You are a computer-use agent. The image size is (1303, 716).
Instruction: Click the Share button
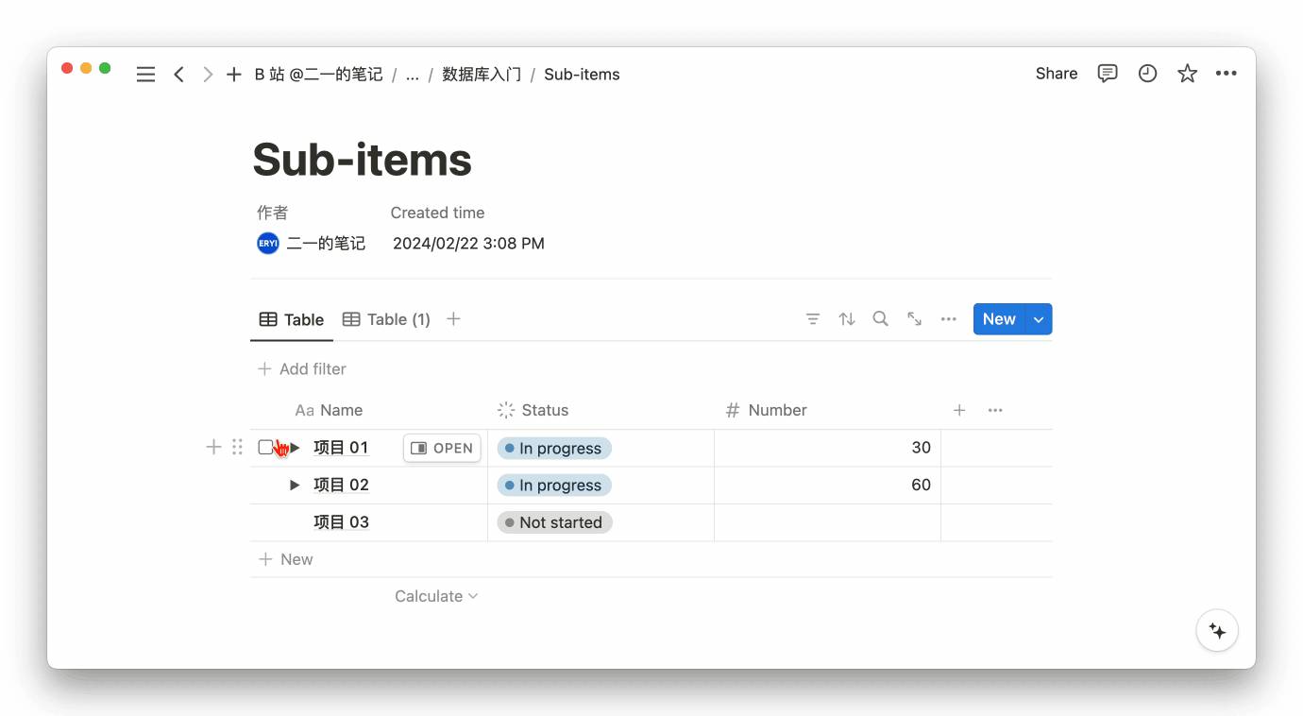1057,74
